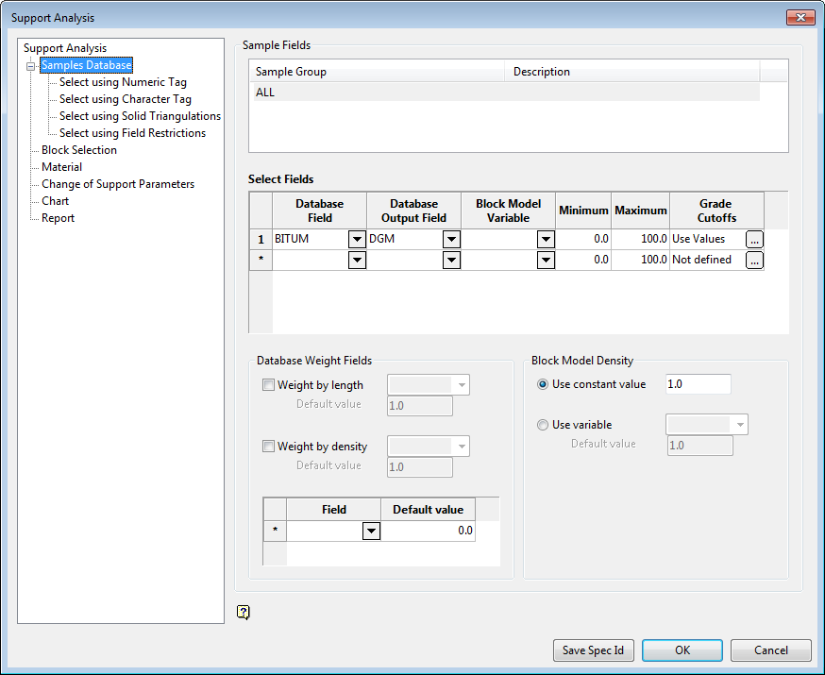825x675 pixels.
Task: Open Change of Support Parameters section
Action: pyautogui.click(x=118, y=184)
